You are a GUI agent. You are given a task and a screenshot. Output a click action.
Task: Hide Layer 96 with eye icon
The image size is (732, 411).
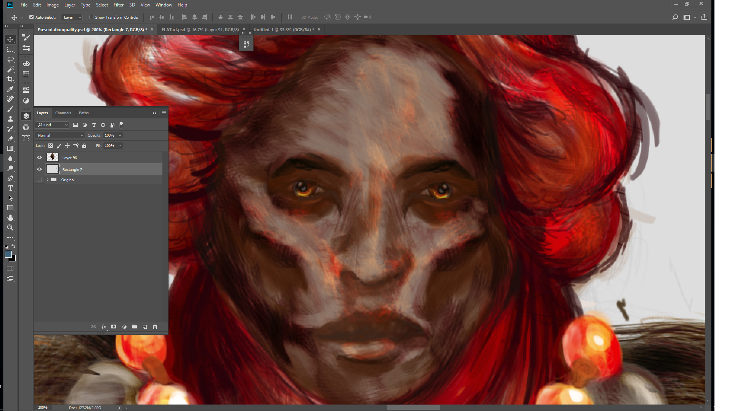[39, 158]
